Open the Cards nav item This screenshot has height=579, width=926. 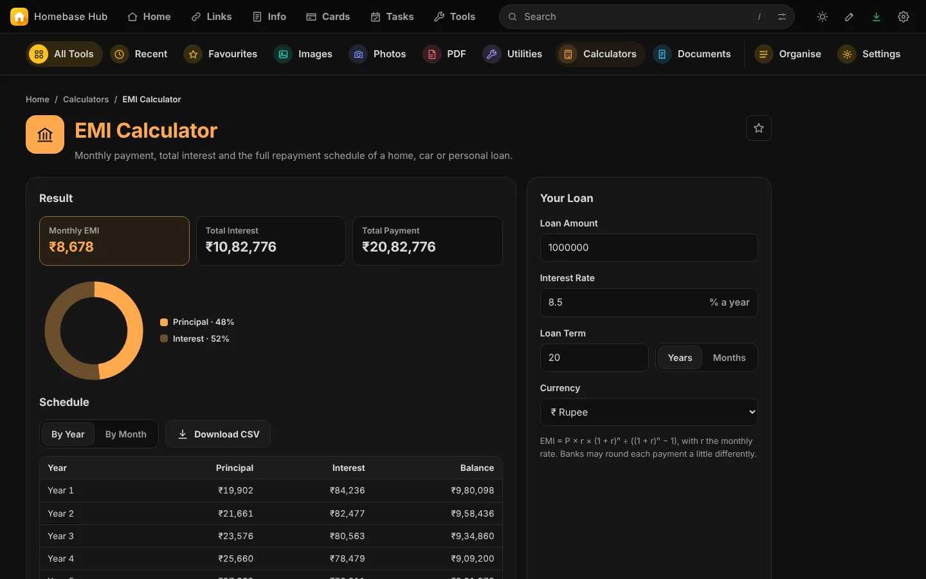click(328, 17)
